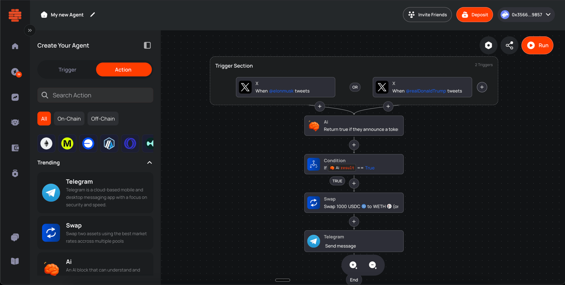Click the orange brick logo
565x285 pixels.
coord(15,15)
